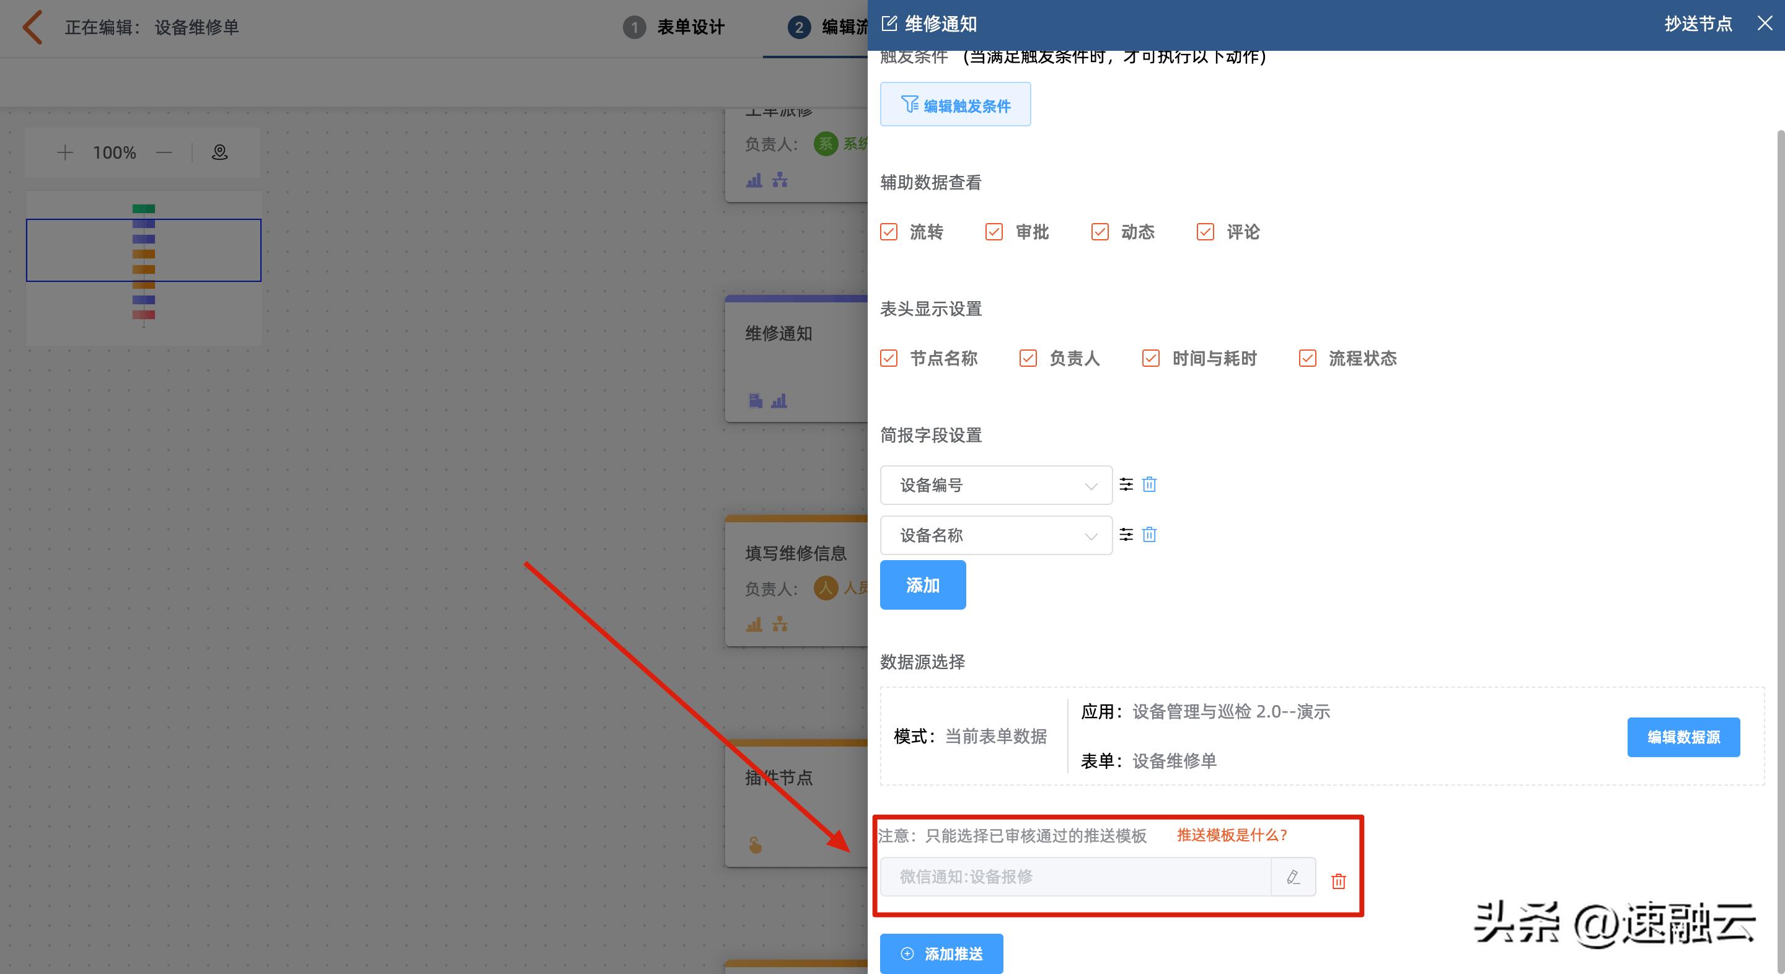Edit the 微信通知:设备报修 template with pencil icon

(x=1292, y=876)
